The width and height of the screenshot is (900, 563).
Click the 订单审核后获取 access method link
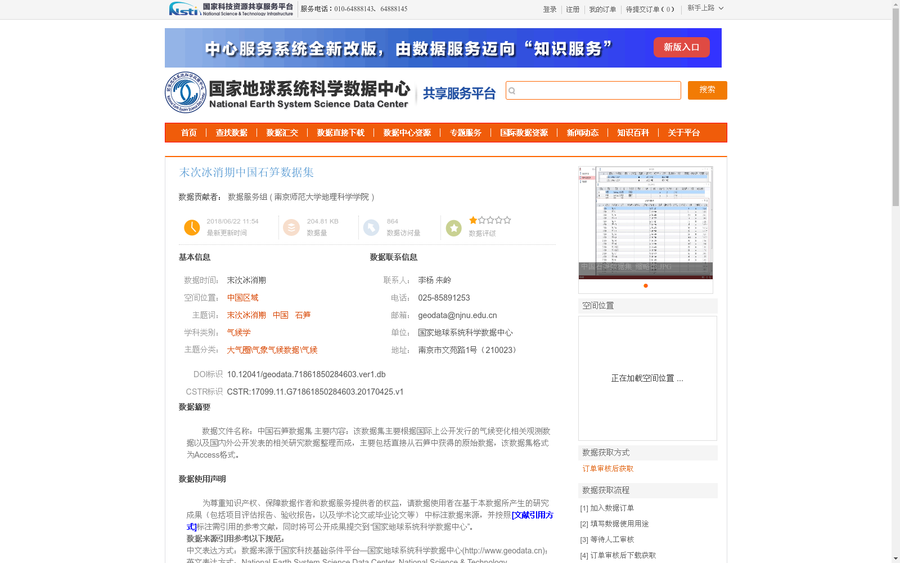point(608,469)
